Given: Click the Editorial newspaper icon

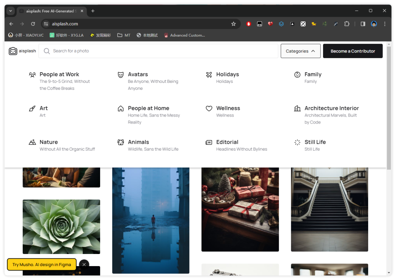Looking at the screenshot, I should click(209, 143).
